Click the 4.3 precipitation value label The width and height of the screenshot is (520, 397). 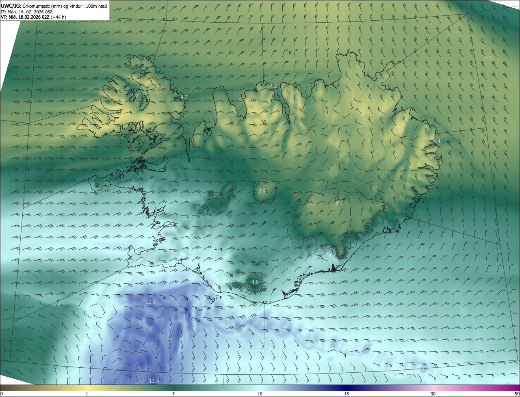coord(273,86)
